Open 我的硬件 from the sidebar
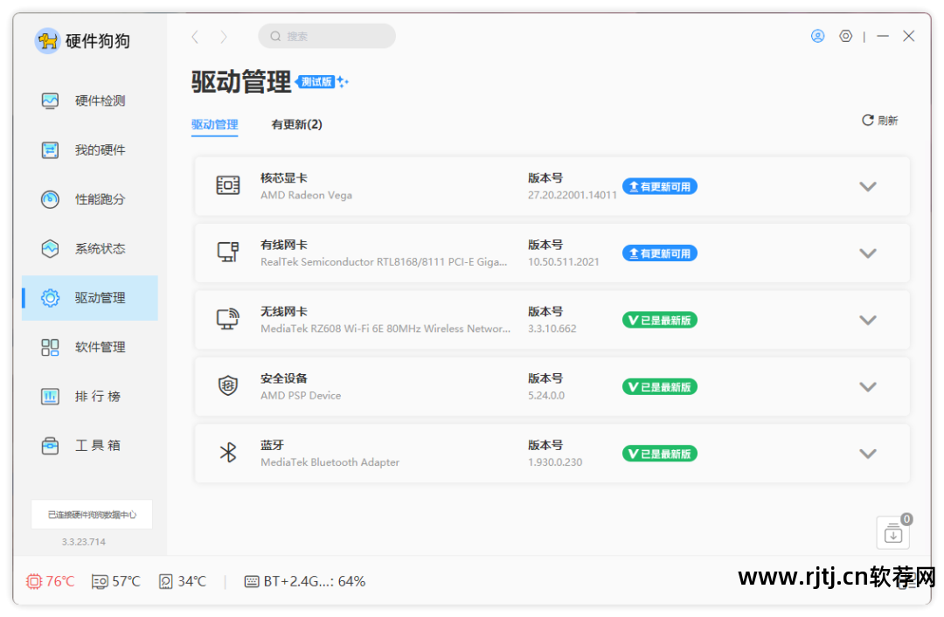Viewport: 944px width, 617px height. coord(51,149)
